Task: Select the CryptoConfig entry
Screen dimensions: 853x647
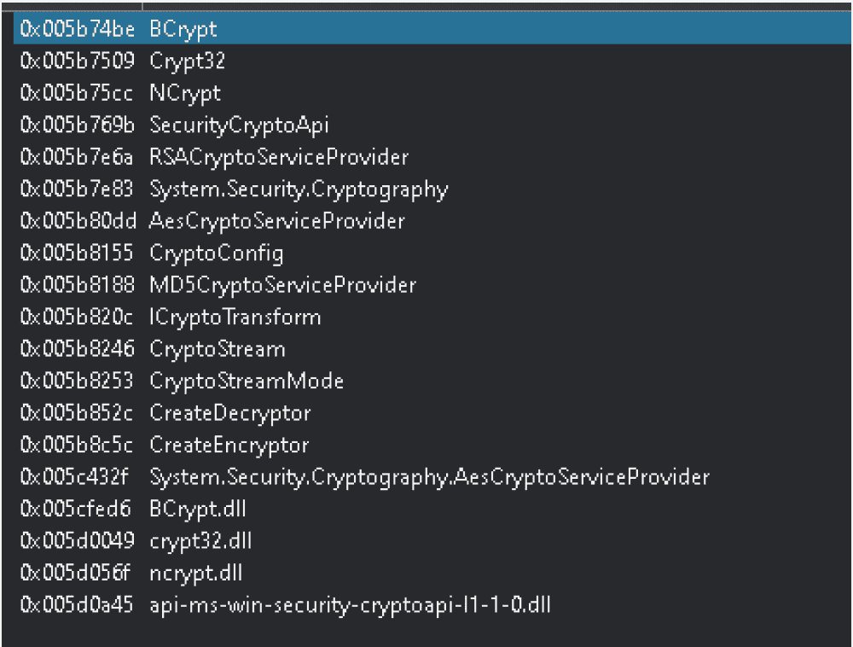Action: click(x=217, y=254)
